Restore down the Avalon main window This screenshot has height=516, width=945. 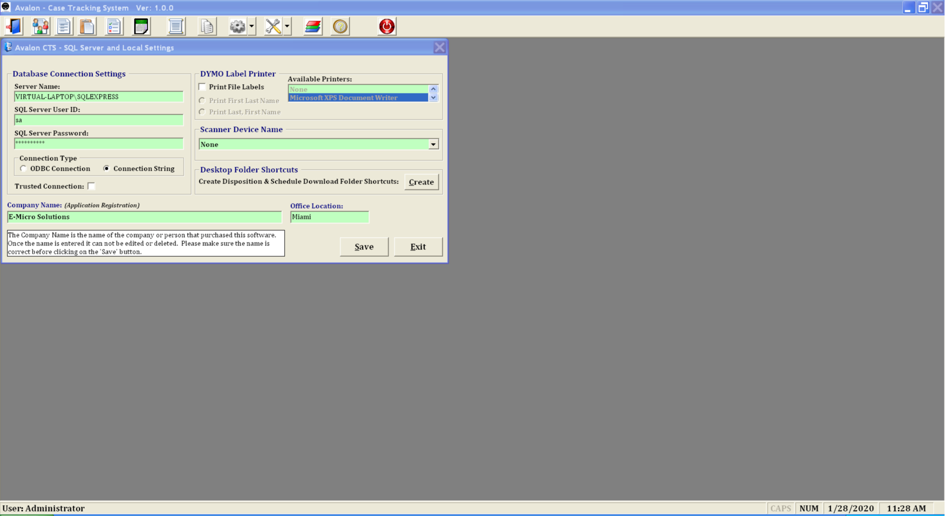click(923, 7)
